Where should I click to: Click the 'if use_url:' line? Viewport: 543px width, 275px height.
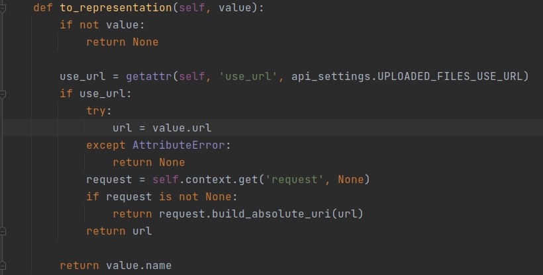96,94
